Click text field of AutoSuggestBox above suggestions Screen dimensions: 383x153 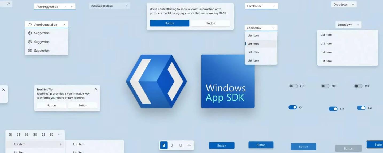[47, 25]
